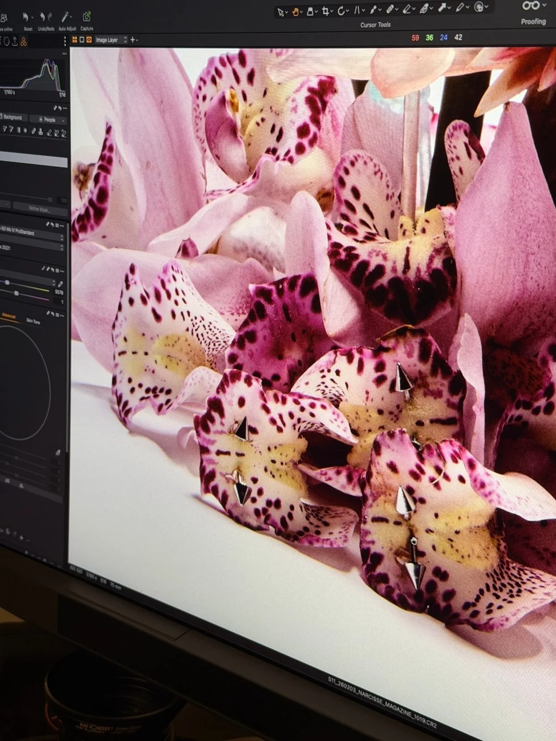Click the NARCISSE_MAGAZINE file name label

[382, 702]
